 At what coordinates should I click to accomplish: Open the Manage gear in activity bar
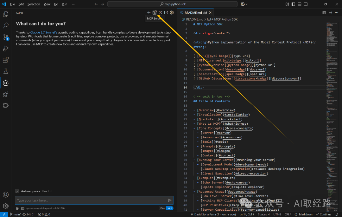[x=6, y=206]
